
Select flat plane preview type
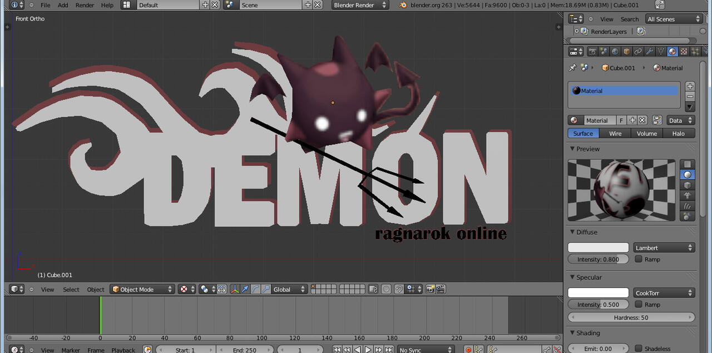688,164
